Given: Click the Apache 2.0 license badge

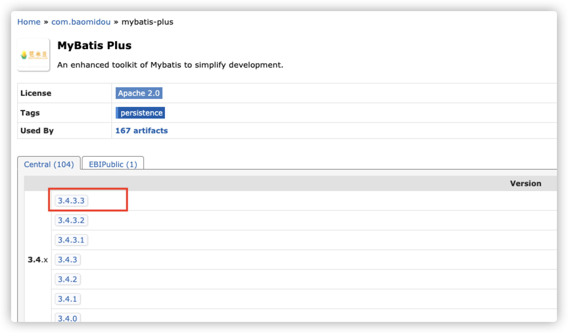Looking at the screenshot, I should point(139,93).
